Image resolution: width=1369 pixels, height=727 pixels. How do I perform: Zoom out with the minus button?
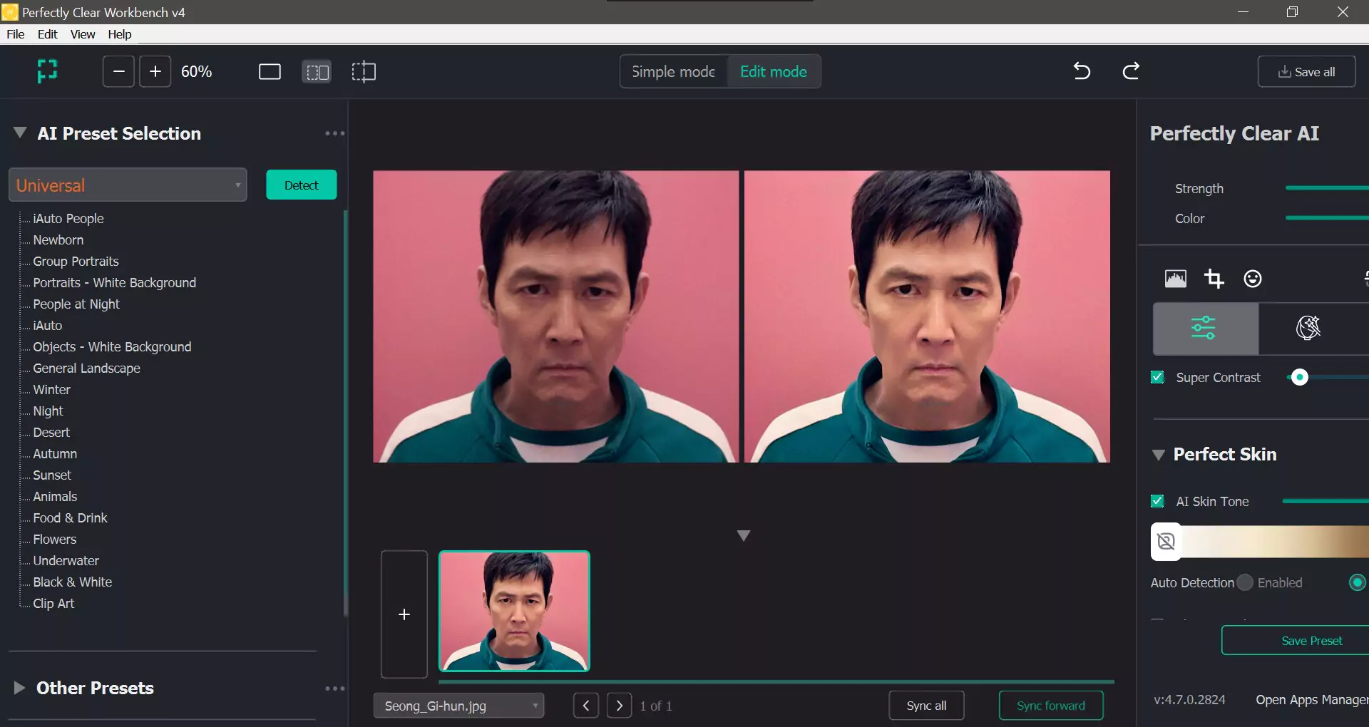(118, 71)
